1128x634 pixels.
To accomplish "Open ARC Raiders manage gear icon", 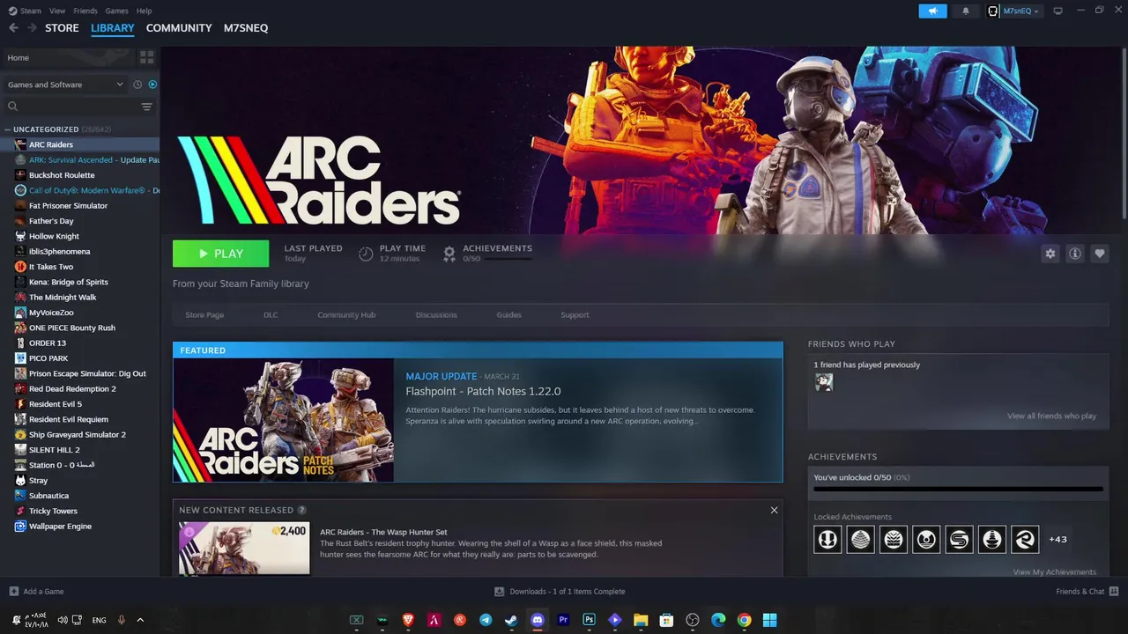I will click(1050, 254).
